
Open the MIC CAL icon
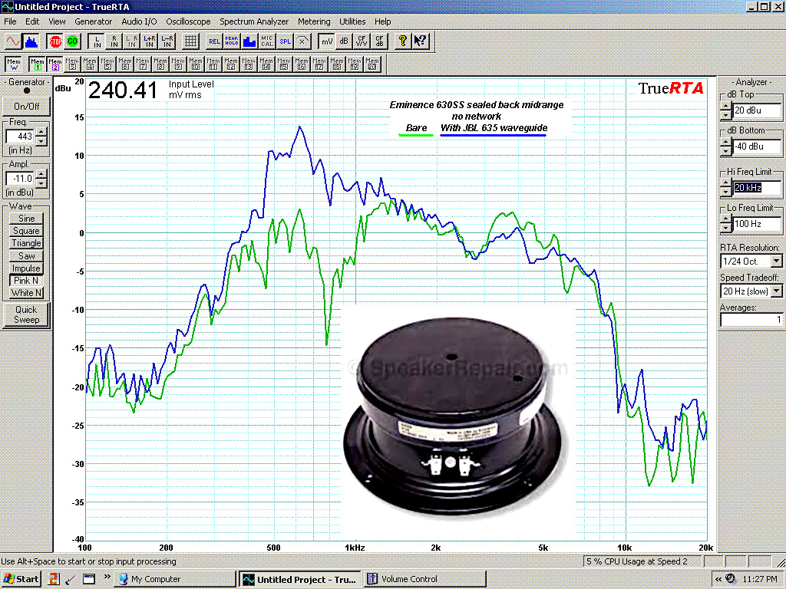267,41
